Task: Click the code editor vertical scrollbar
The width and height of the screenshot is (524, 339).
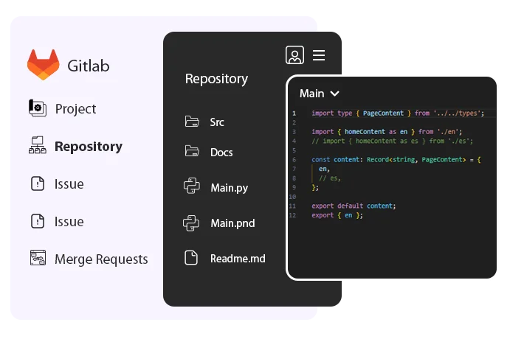Action: coord(500,177)
